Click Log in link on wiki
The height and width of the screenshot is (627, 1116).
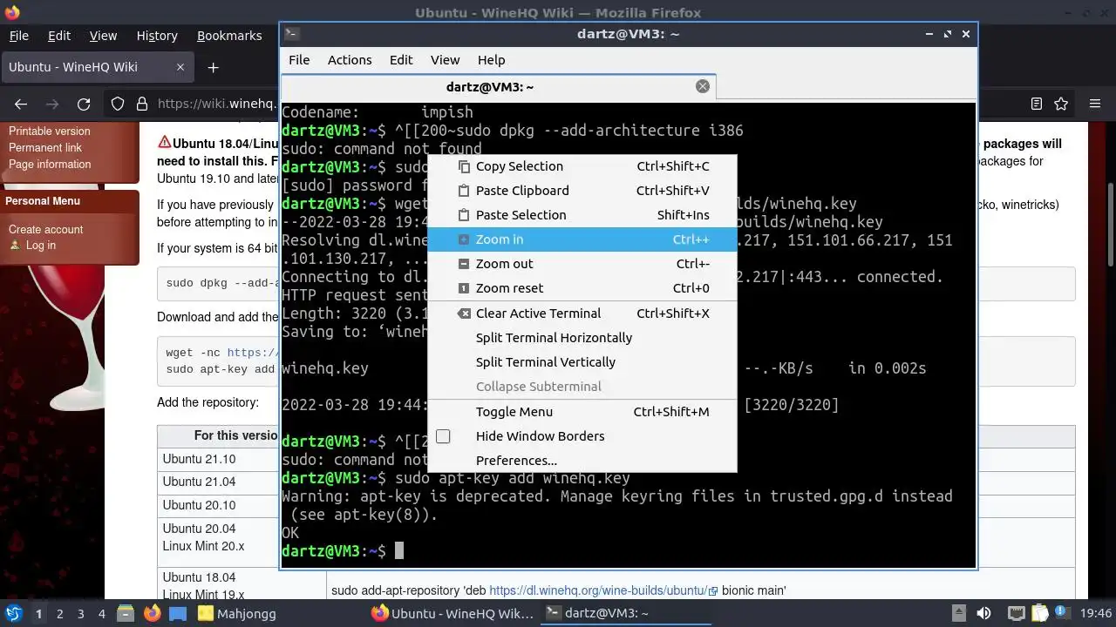click(41, 246)
